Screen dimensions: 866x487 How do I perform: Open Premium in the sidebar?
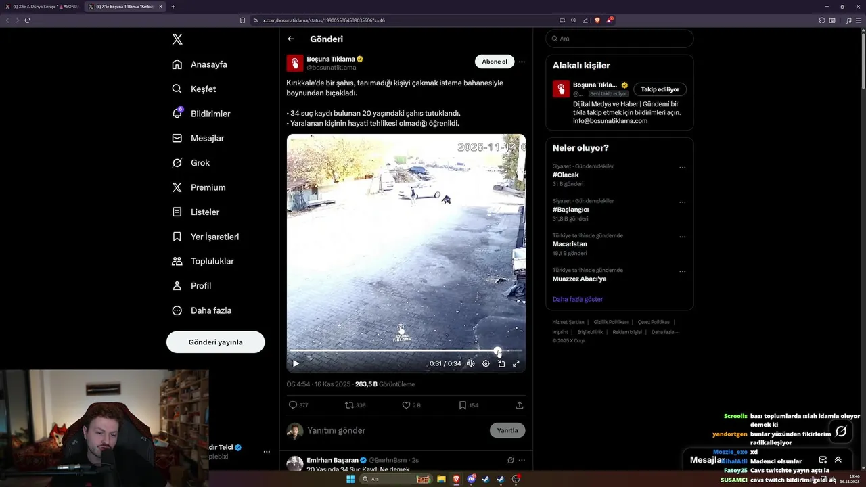pos(199,187)
